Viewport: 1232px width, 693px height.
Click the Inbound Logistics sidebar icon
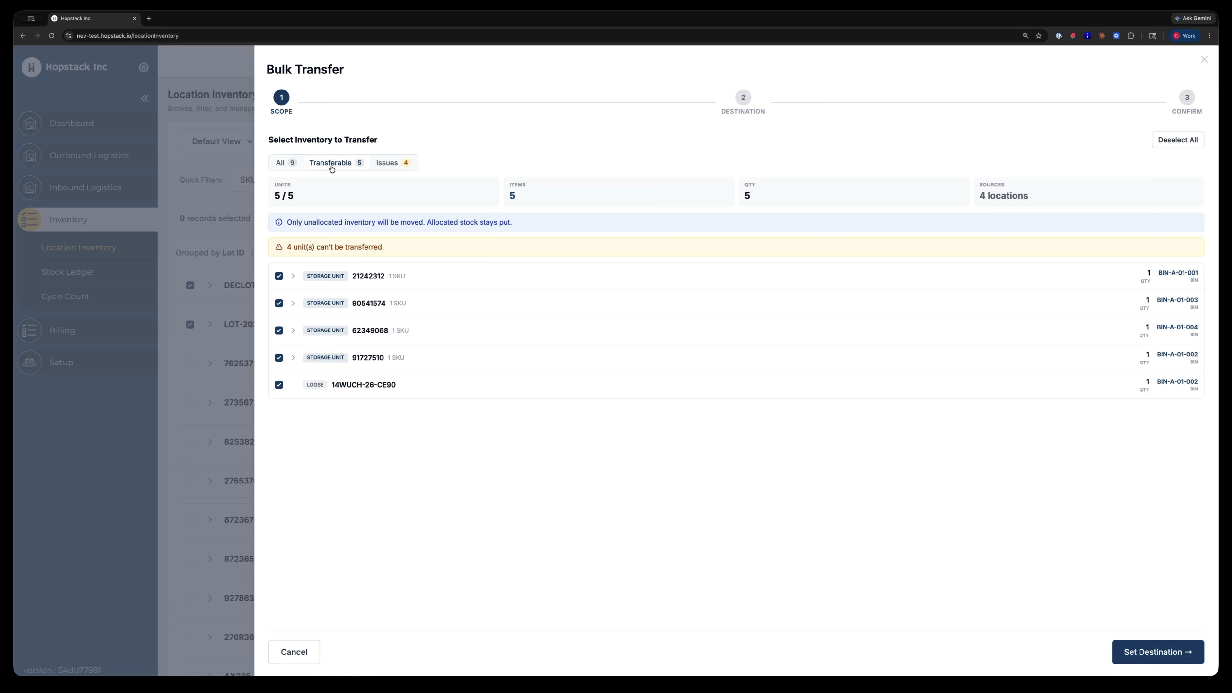[30, 188]
